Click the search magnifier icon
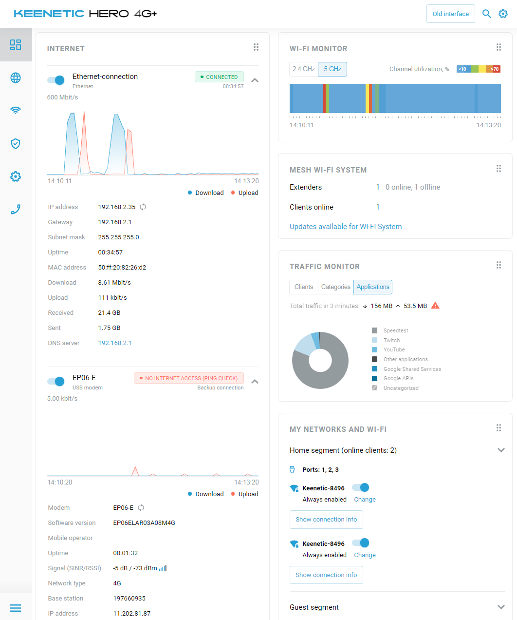Viewport: 517px width, 620px height. click(x=486, y=14)
